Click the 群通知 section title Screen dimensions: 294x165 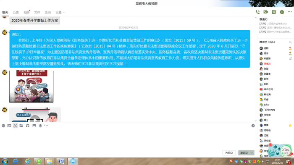pos(263,19)
